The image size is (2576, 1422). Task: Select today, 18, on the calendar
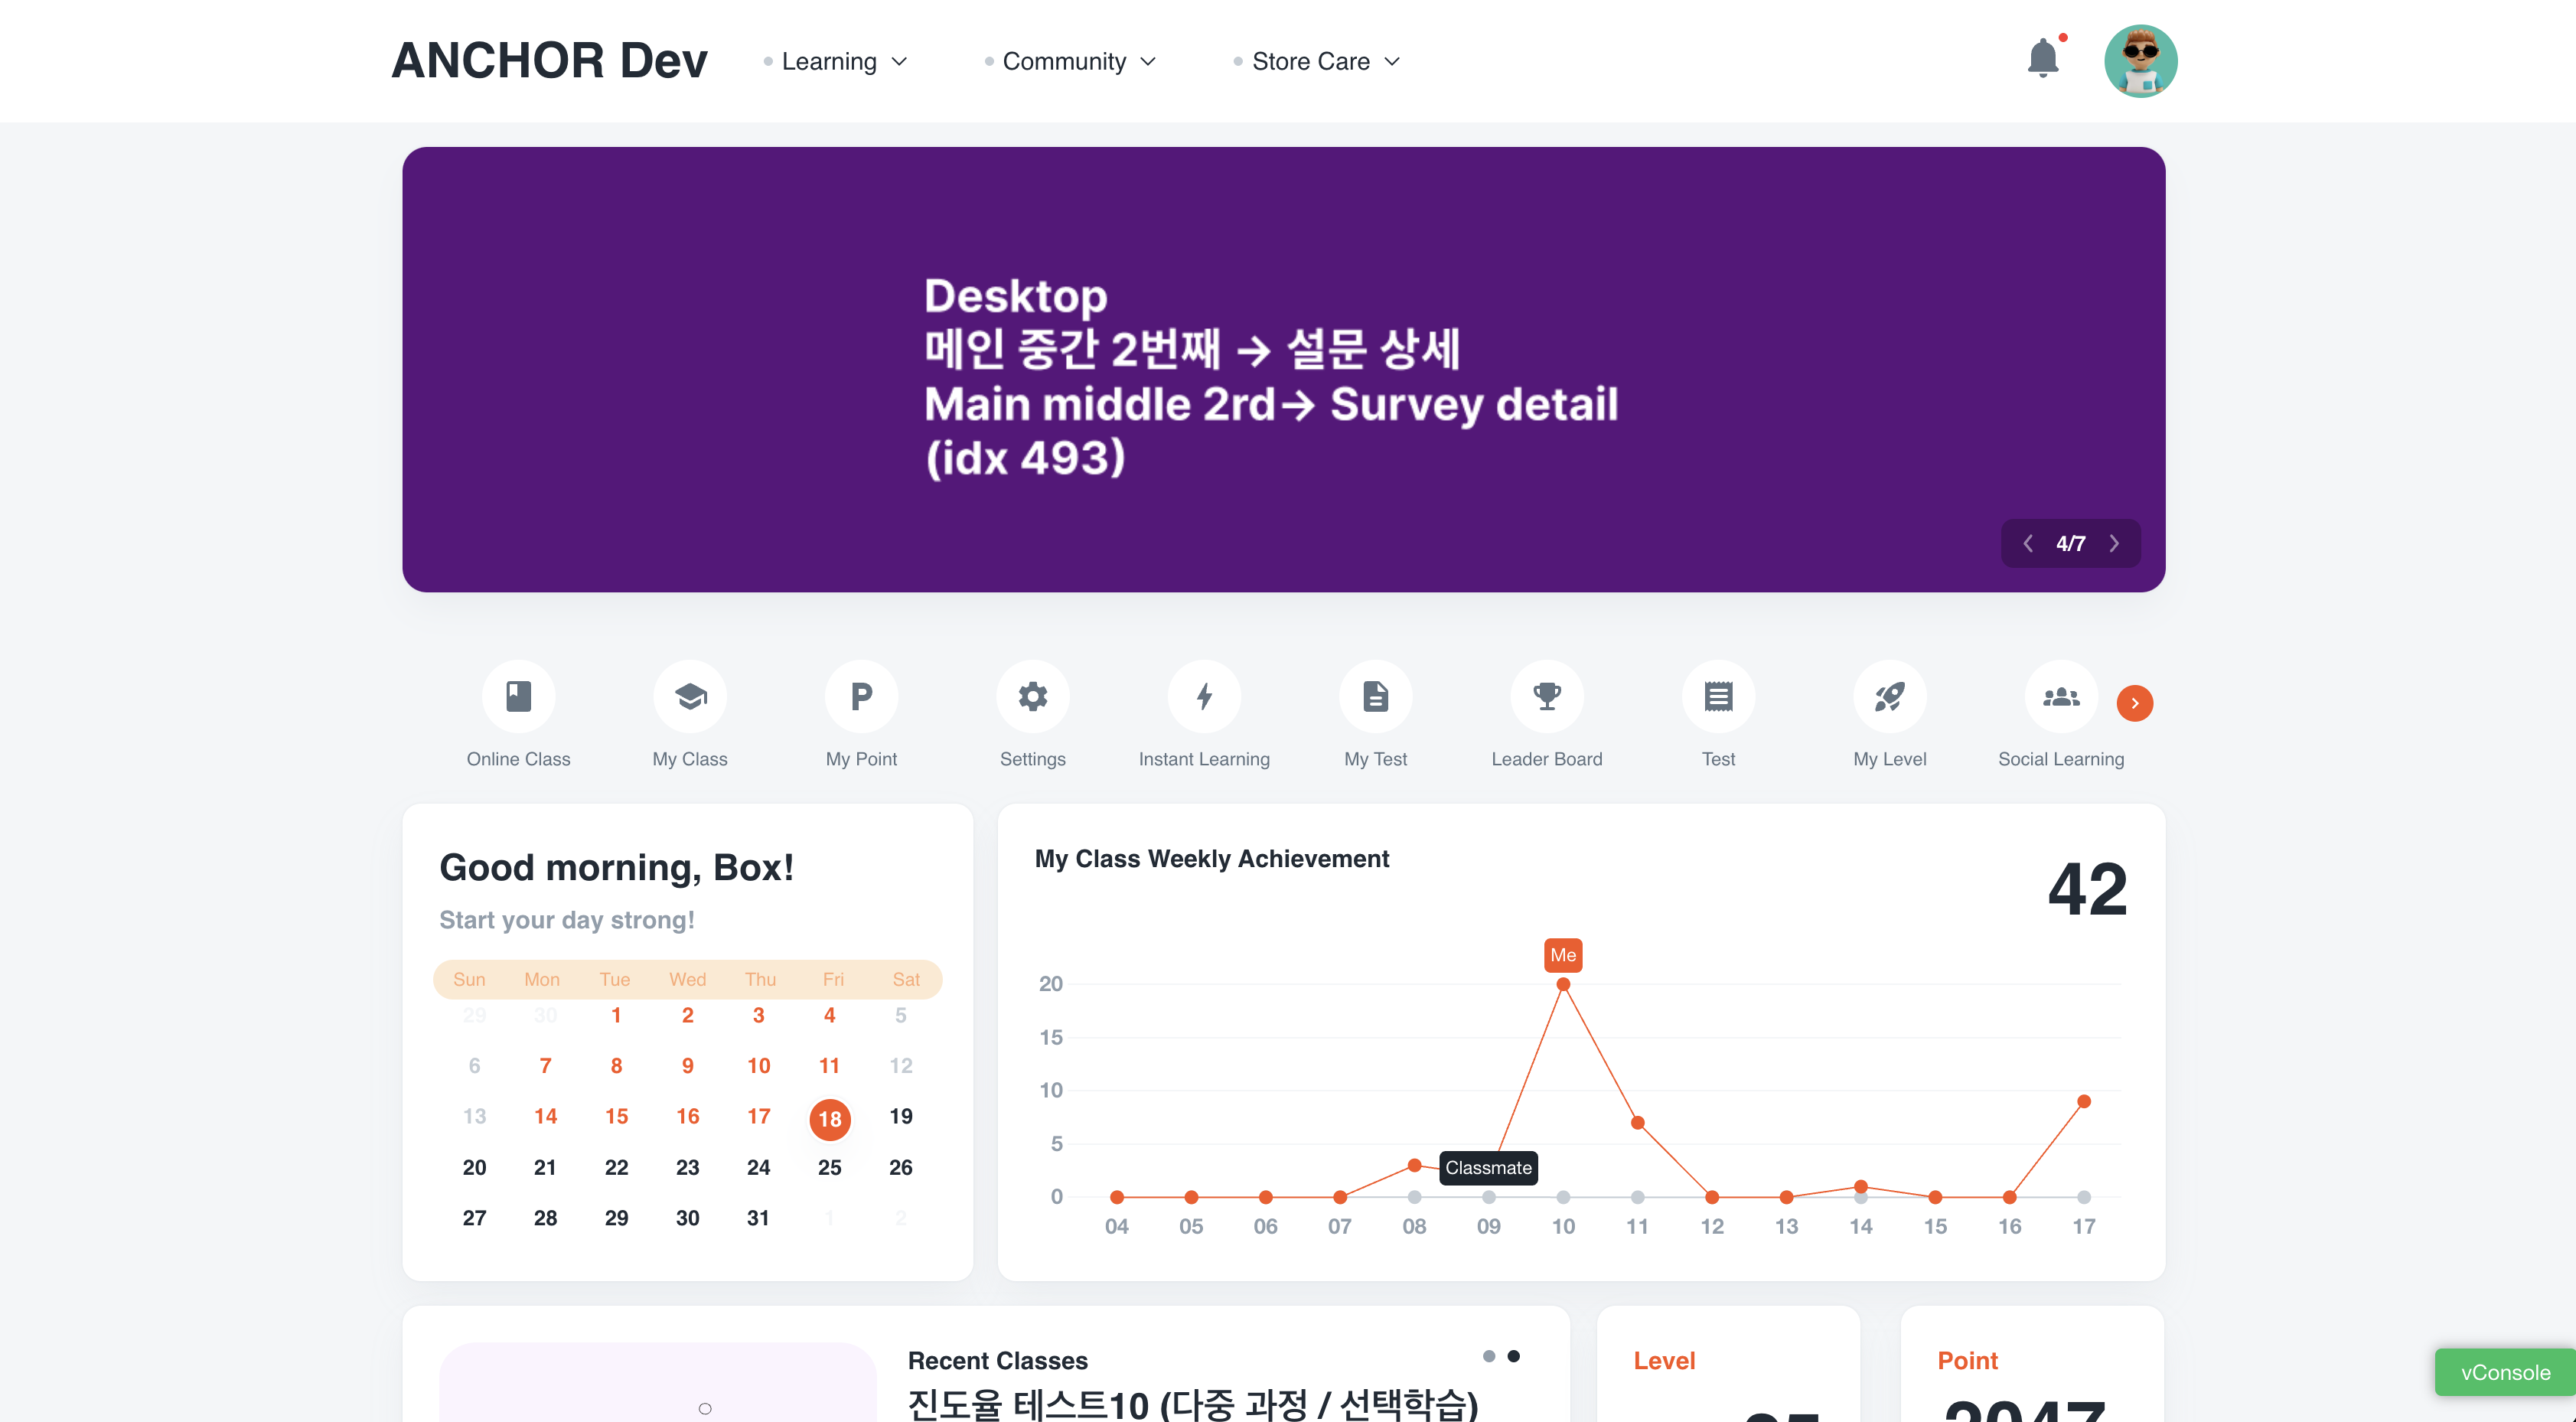[830, 1119]
